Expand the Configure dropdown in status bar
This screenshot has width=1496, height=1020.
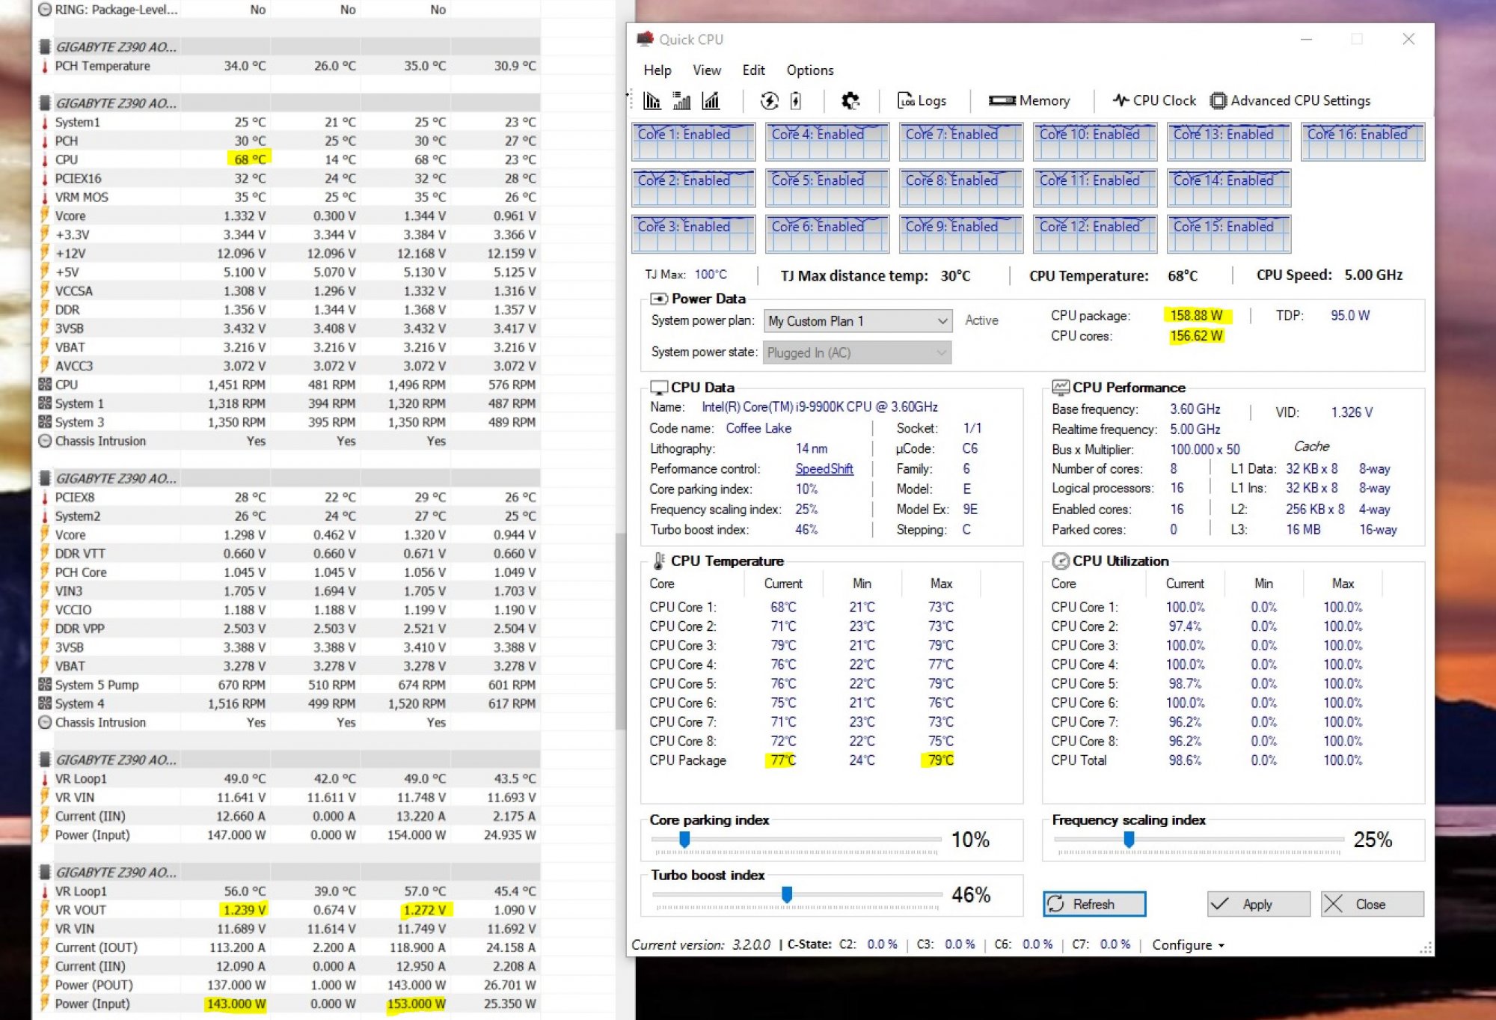[1188, 945]
